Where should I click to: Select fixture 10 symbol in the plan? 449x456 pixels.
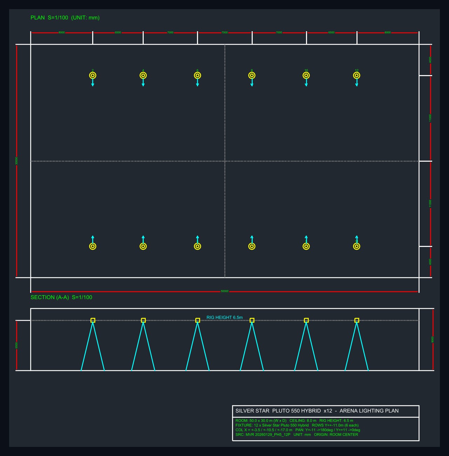coord(306,75)
